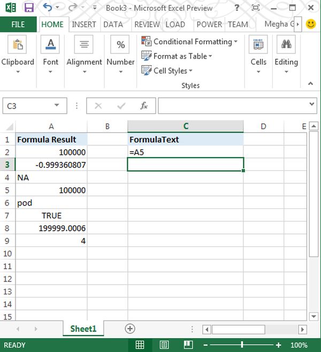The height and width of the screenshot is (352, 321).
Task: Expand the Clipboard group
Action: click(x=18, y=54)
